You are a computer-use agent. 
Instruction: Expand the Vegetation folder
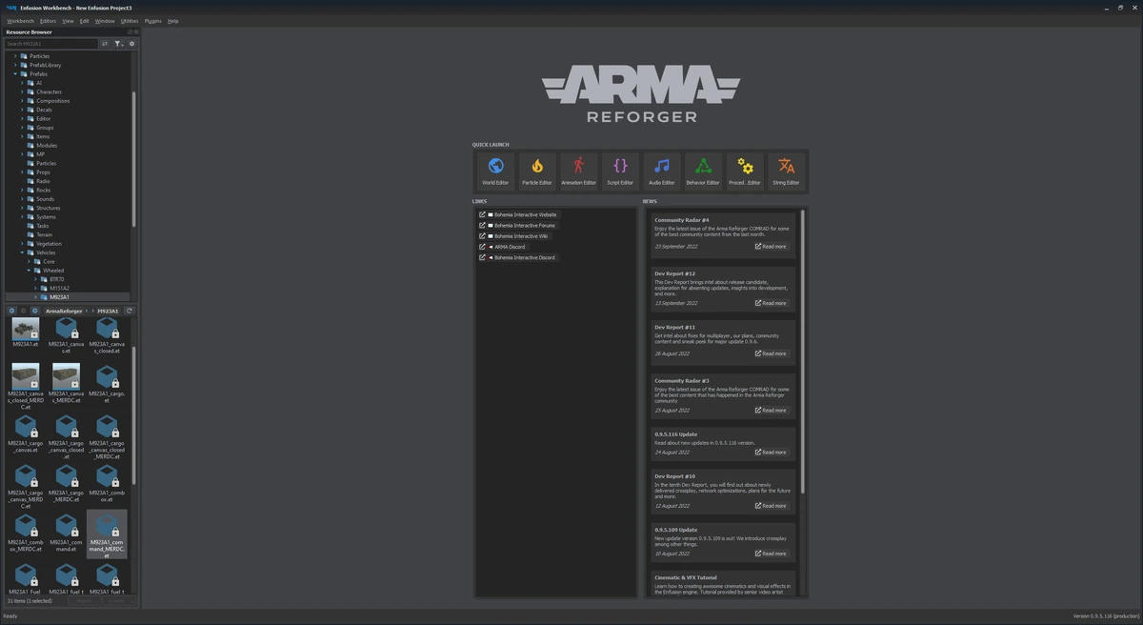coord(24,243)
